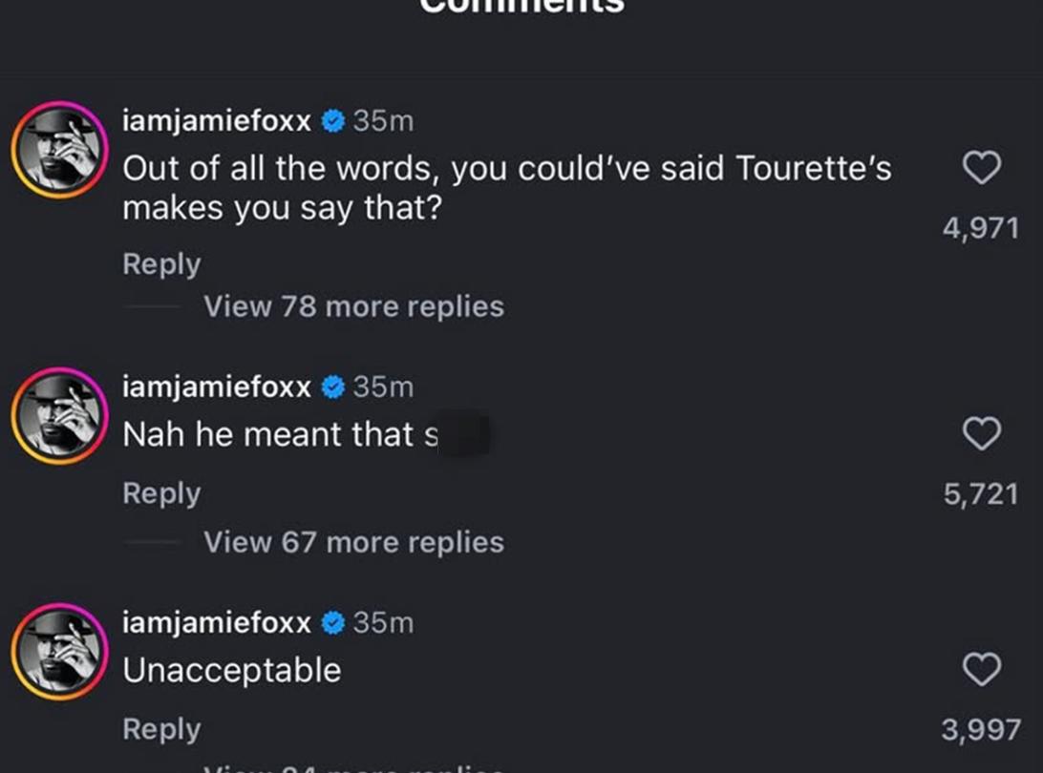1043x773 pixels.
Task: Reply to the "Nah he meant that" comment
Action: click(x=161, y=493)
